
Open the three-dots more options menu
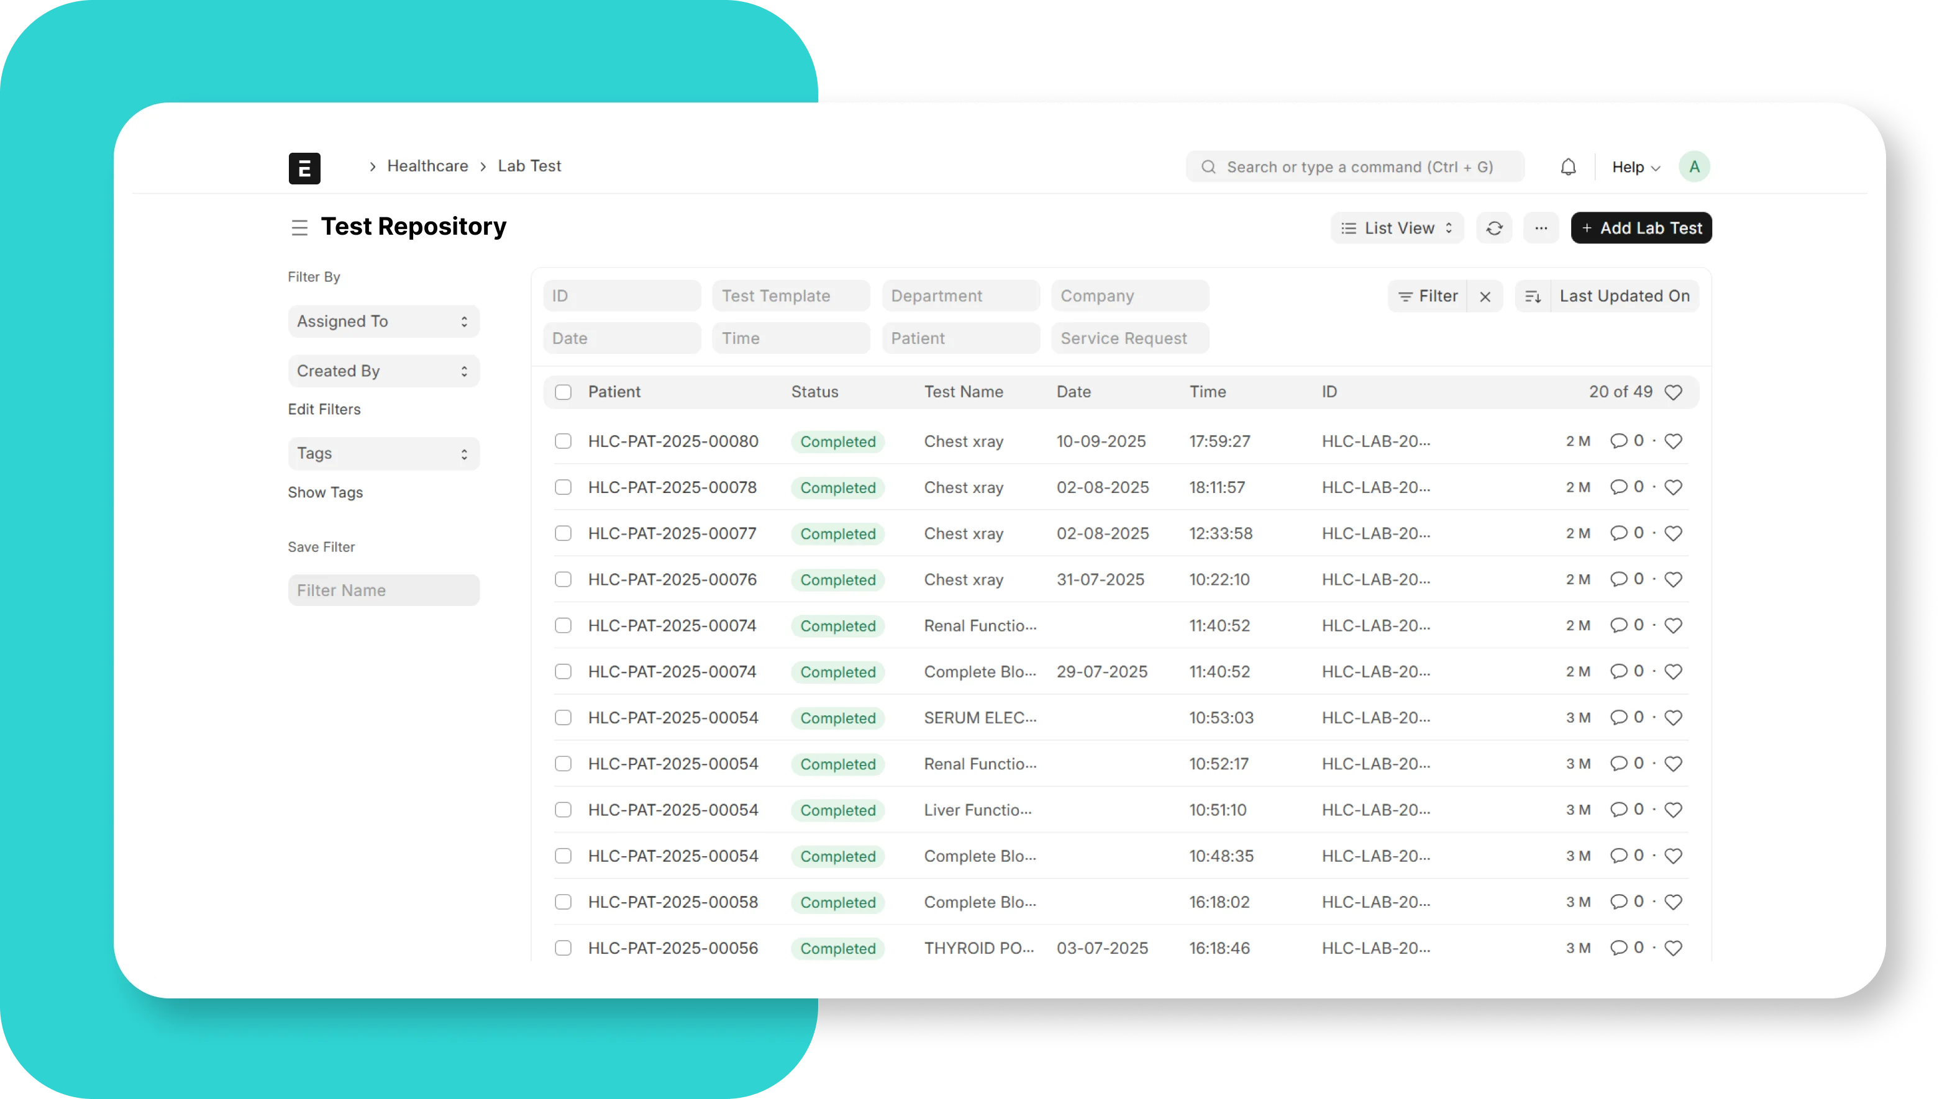pos(1540,228)
